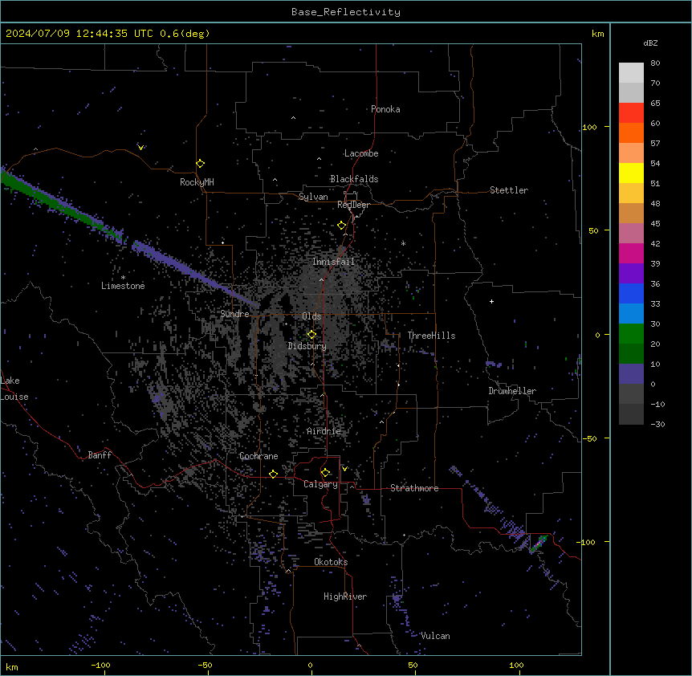The image size is (692, 676).
Task: Click the yellow diamond marker below Cochrane
Action: coord(273,474)
